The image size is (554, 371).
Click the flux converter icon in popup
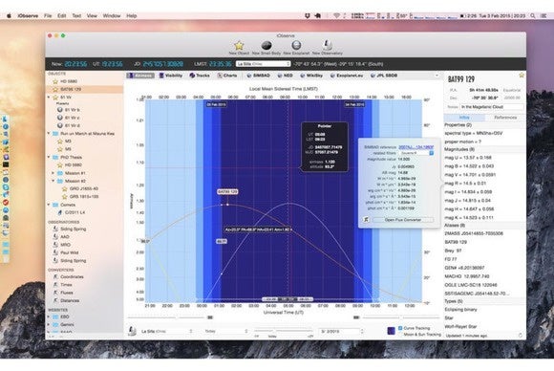pos(366,220)
